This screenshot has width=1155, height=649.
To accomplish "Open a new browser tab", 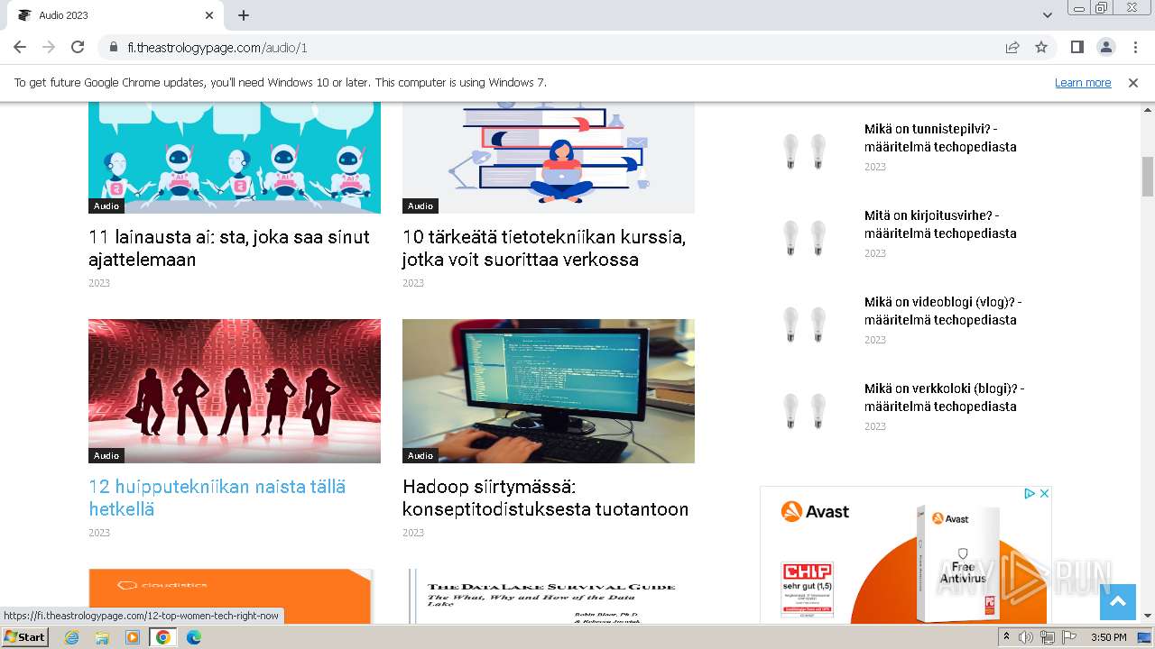I will 244,15.
